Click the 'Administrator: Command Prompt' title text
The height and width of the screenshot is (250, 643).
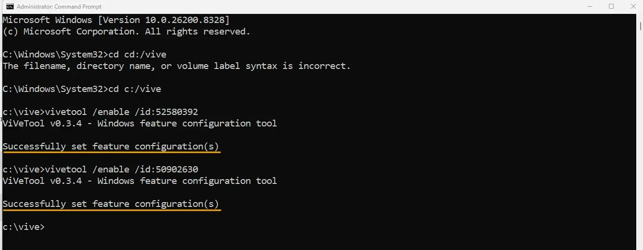click(58, 7)
